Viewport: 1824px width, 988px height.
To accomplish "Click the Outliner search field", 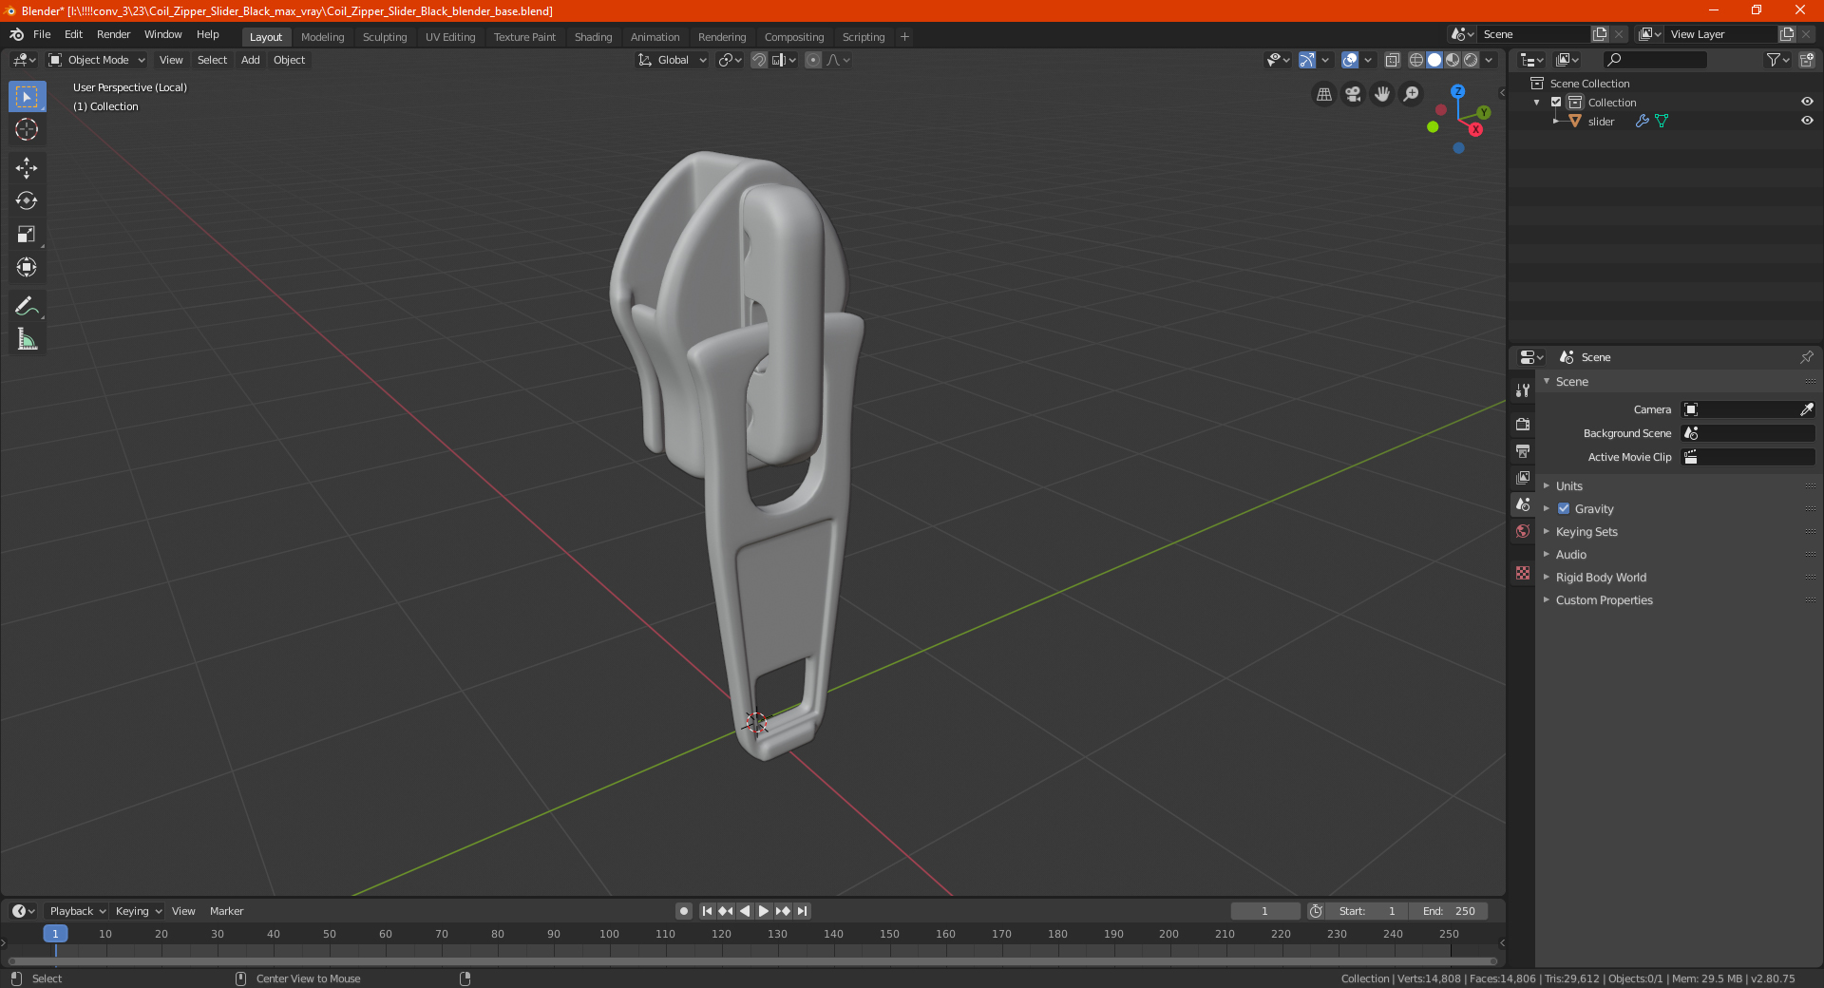I will coord(1655,60).
